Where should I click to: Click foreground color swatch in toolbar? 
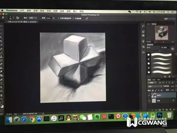(1, 105)
